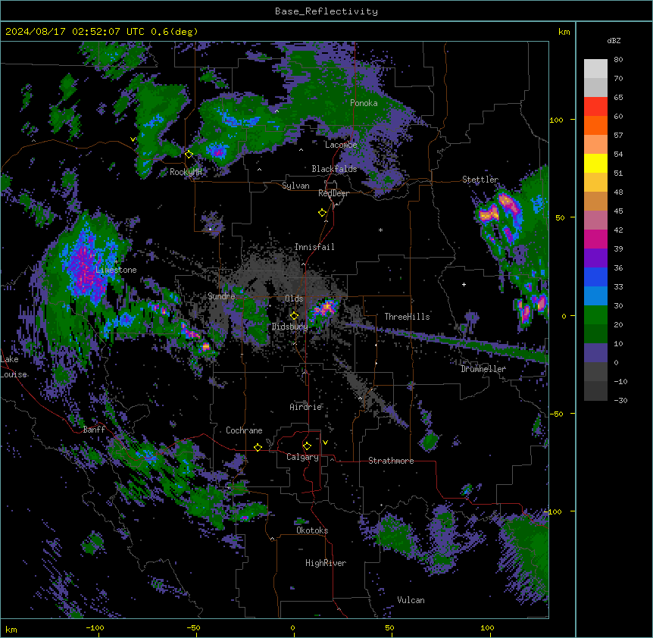Select the Innisfail label
Viewport: 653px width, 638px height.
[x=314, y=247]
